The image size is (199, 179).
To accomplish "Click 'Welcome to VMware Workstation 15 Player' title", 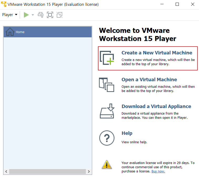I will pos(138,34).
